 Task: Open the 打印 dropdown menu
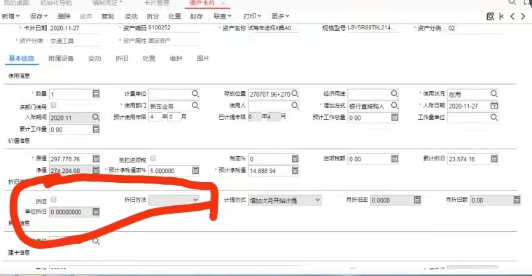point(253,16)
